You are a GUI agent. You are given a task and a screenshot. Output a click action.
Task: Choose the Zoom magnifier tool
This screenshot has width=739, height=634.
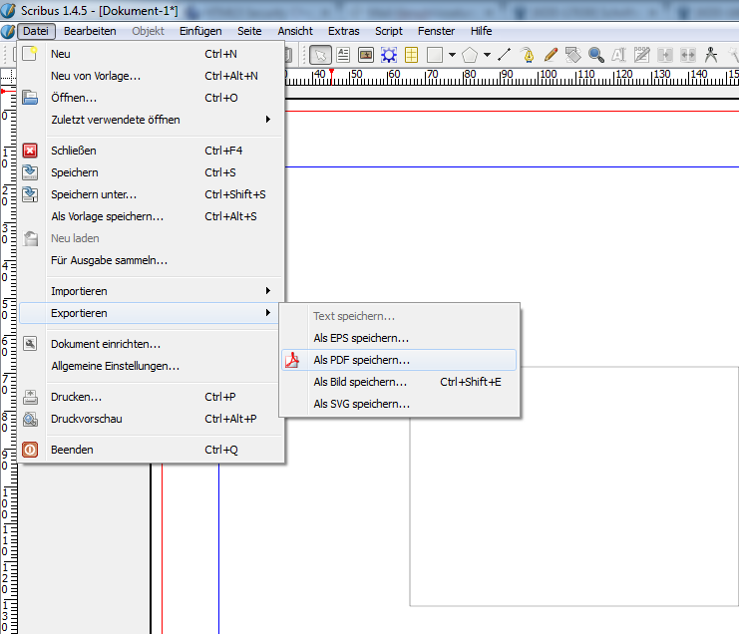[x=596, y=55]
